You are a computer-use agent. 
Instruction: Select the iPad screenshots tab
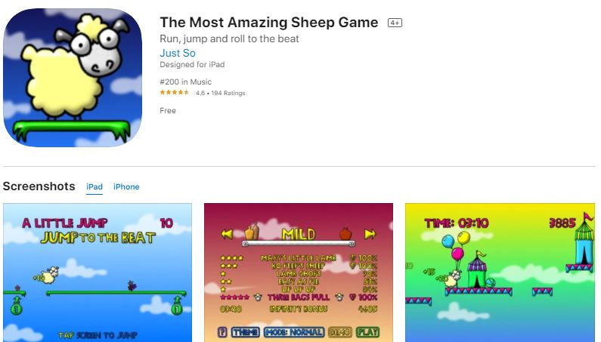[x=94, y=186]
